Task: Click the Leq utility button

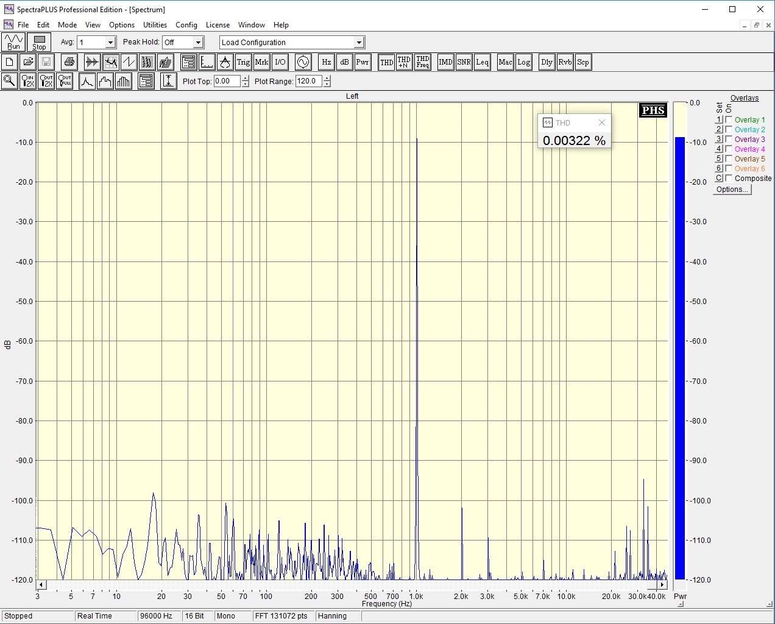Action: pos(483,62)
